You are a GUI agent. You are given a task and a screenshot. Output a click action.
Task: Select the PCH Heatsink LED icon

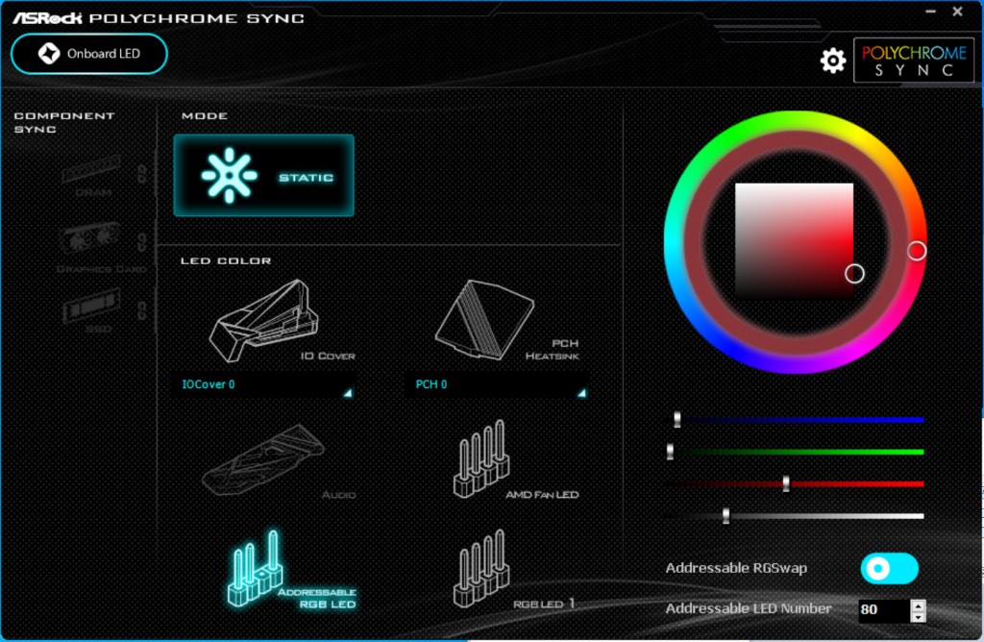coord(484,320)
